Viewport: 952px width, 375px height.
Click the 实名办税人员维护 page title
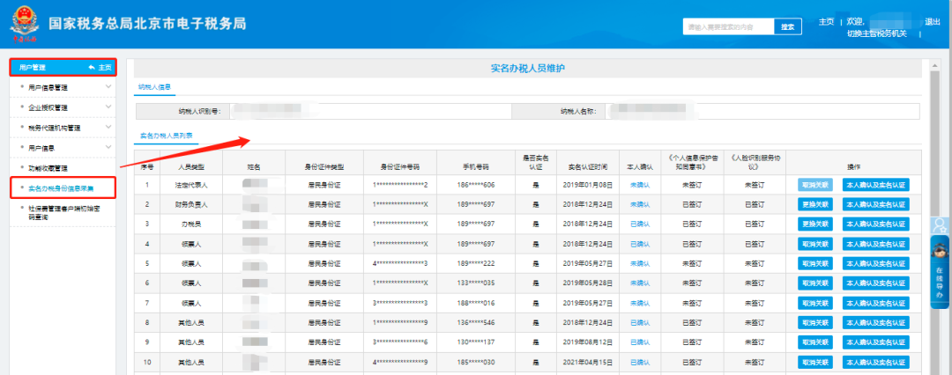[x=528, y=68]
